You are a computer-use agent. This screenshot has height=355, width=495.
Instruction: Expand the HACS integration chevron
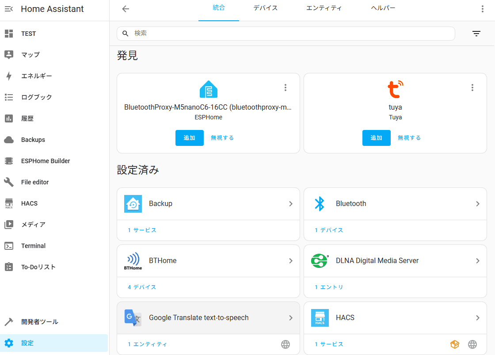[x=478, y=318]
